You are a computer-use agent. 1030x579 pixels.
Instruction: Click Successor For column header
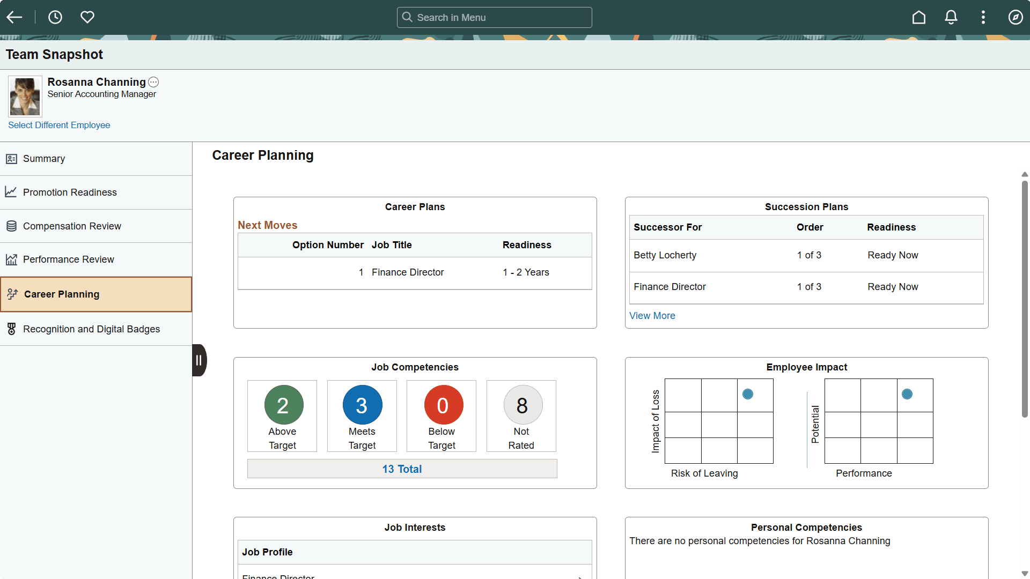pos(668,227)
